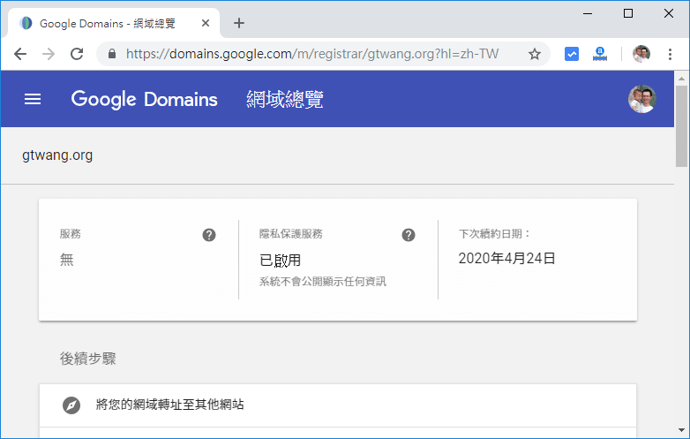Open the Chrome profile avatar in the toolbar
The image size is (690, 439).
coord(641,54)
